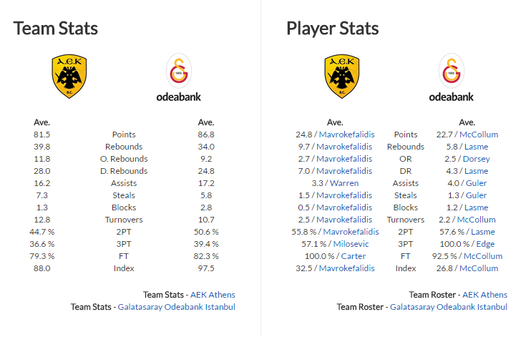Click Mavrokefalidis in the Index row

[x=347, y=268]
